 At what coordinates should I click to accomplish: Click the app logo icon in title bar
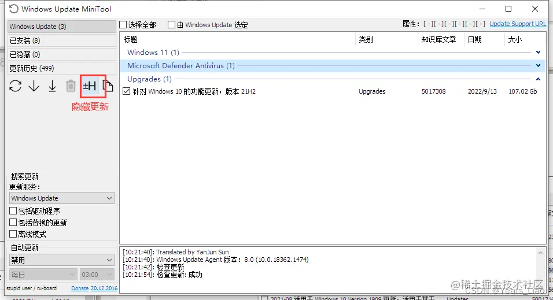13,9
